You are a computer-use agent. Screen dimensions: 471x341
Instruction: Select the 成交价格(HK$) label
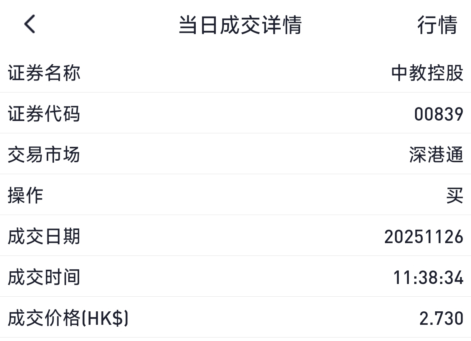pyautogui.click(x=68, y=318)
